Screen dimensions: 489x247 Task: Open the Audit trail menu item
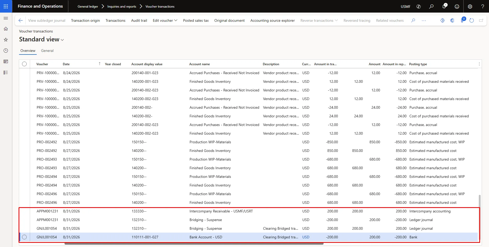pyautogui.click(x=139, y=20)
